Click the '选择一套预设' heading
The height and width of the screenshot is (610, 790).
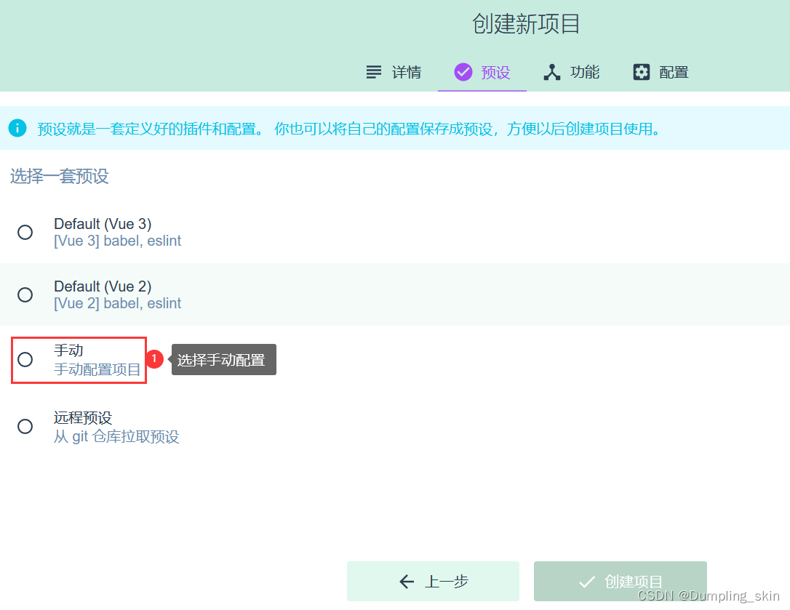click(60, 176)
